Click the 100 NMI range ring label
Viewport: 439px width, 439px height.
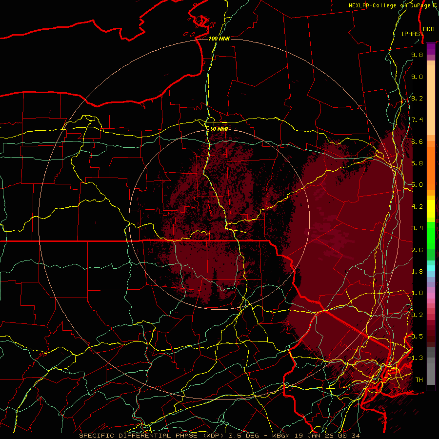click(x=219, y=39)
